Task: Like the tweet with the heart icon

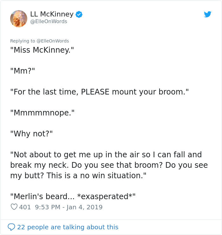Action: (14, 207)
